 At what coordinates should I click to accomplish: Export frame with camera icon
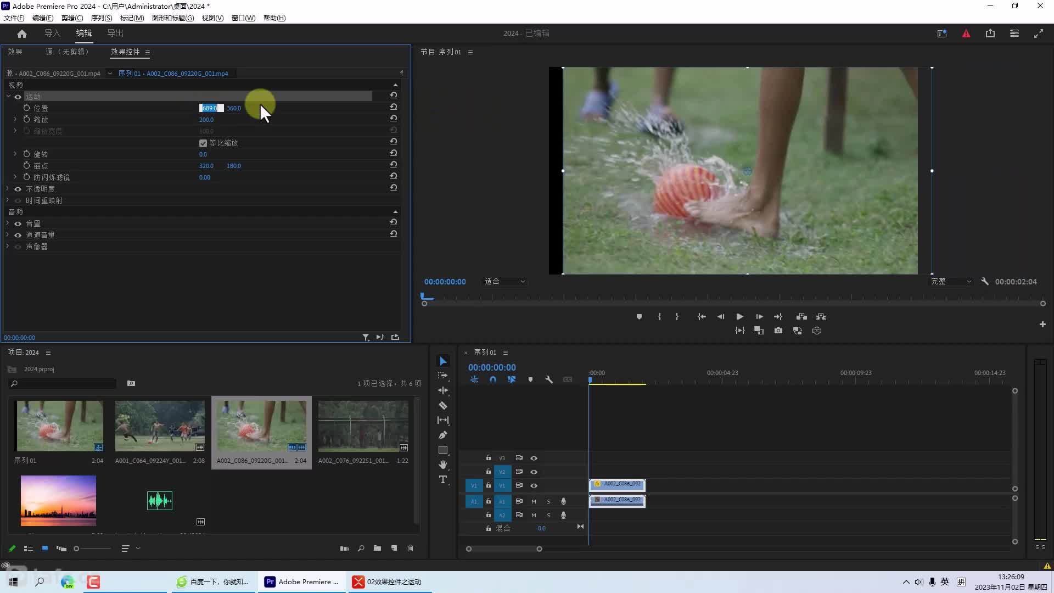(x=778, y=331)
